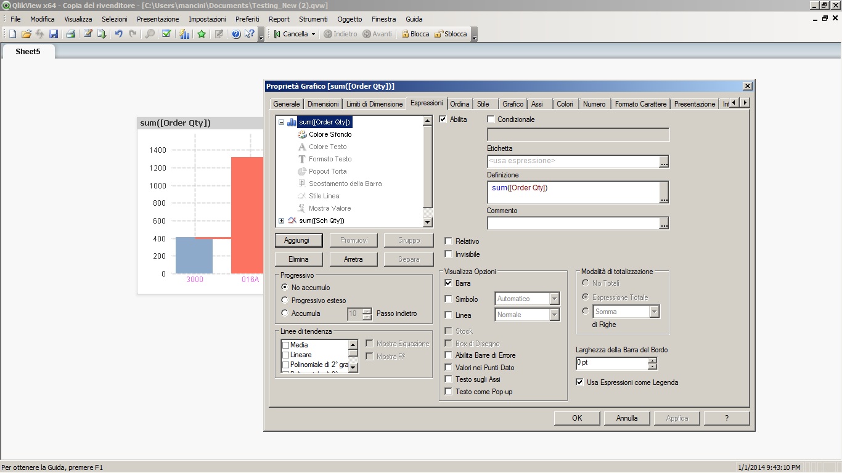Click the Commento input field
The image size is (842, 473).
573,223
